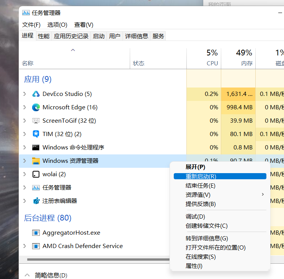This screenshot has height=279, width=284.
Task: Expand the Windows 资源管理器 entry
Action: (24, 161)
